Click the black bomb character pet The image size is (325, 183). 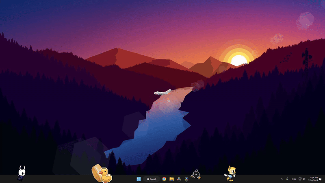point(196,174)
